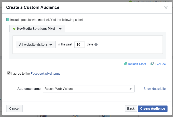Click the teal Include criteria square icon
Viewport: 173px width, 117px height.
coord(8,19)
